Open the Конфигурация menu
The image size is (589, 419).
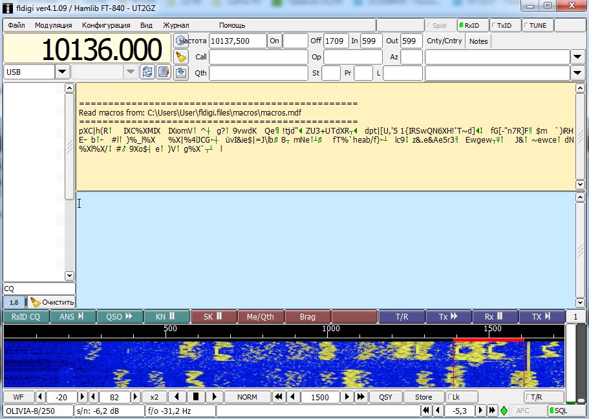pyautogui.click(x=106, y=26)
